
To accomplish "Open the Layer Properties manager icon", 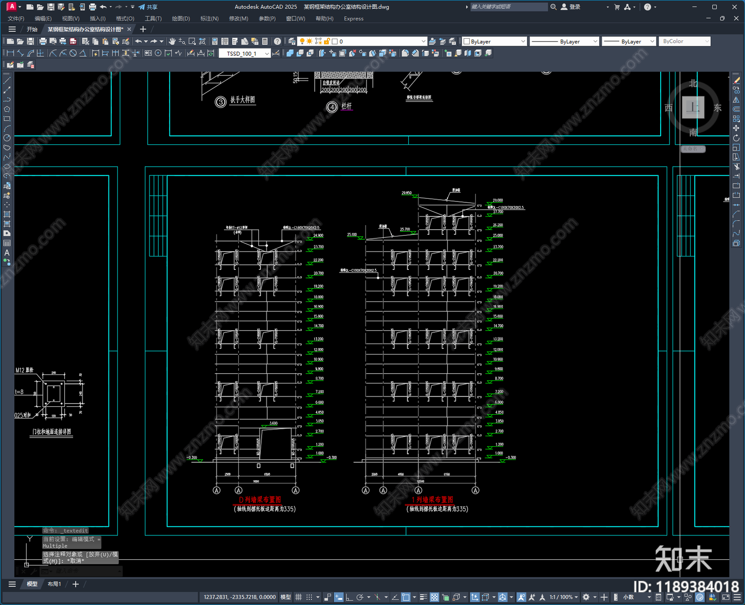I will (292, 41).
